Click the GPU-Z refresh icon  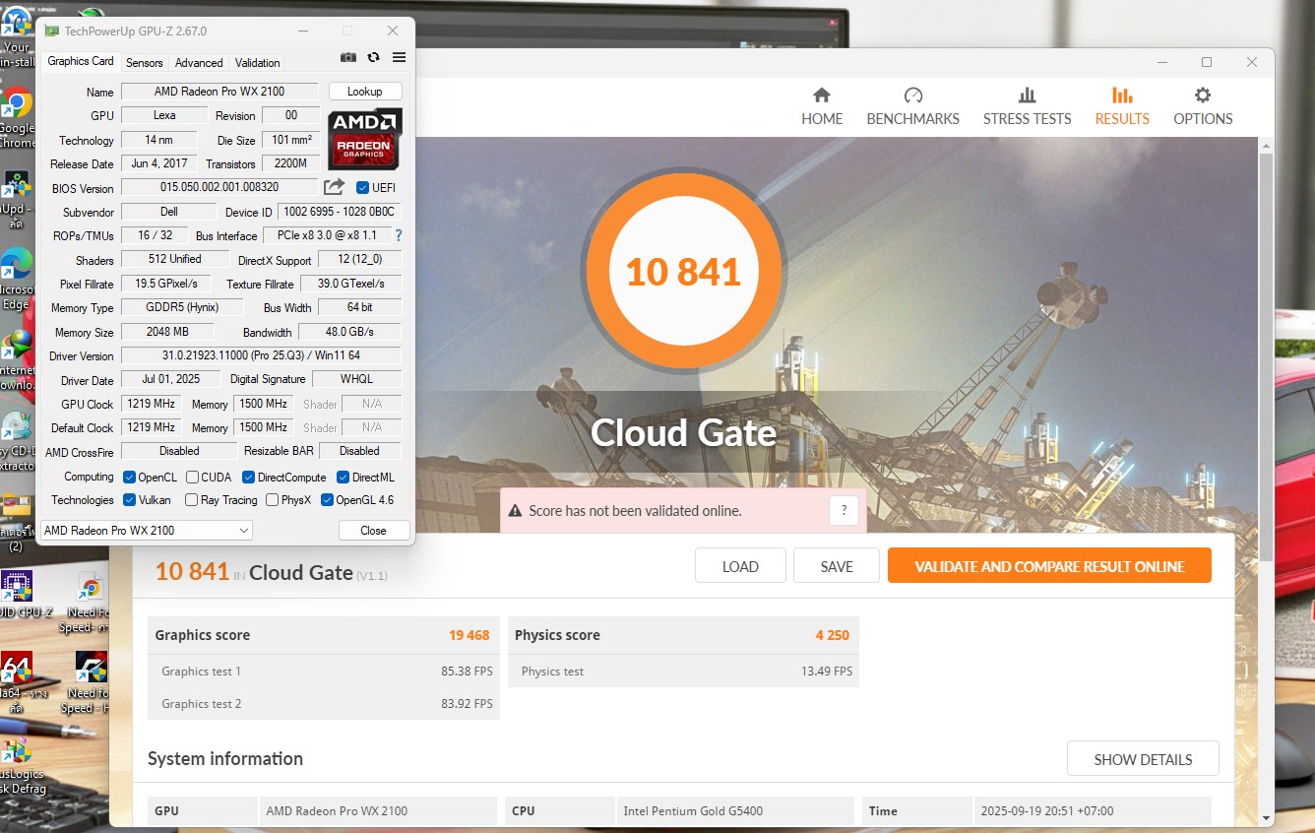point(374,58)
